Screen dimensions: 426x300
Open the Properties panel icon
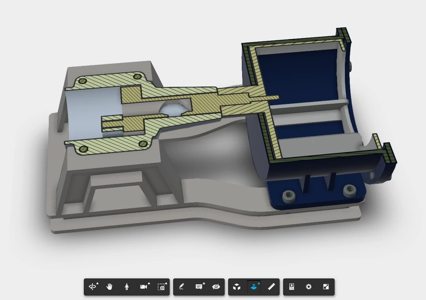coord(292,287)
